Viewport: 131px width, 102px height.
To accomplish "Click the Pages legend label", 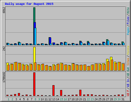I will tap(128, 31).
